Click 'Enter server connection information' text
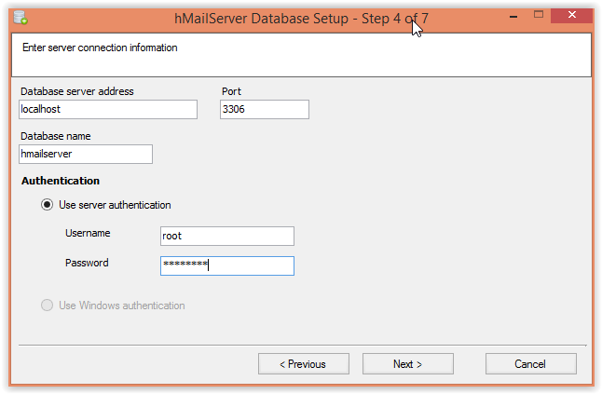This screenshot has height=394, width=602. point(100,48)
